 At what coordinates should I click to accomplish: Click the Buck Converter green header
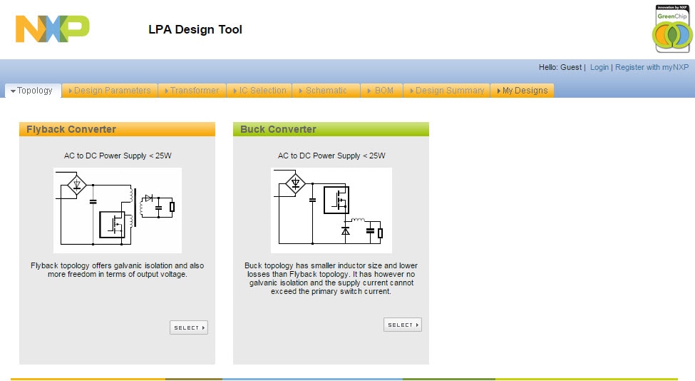coord(331,129)
